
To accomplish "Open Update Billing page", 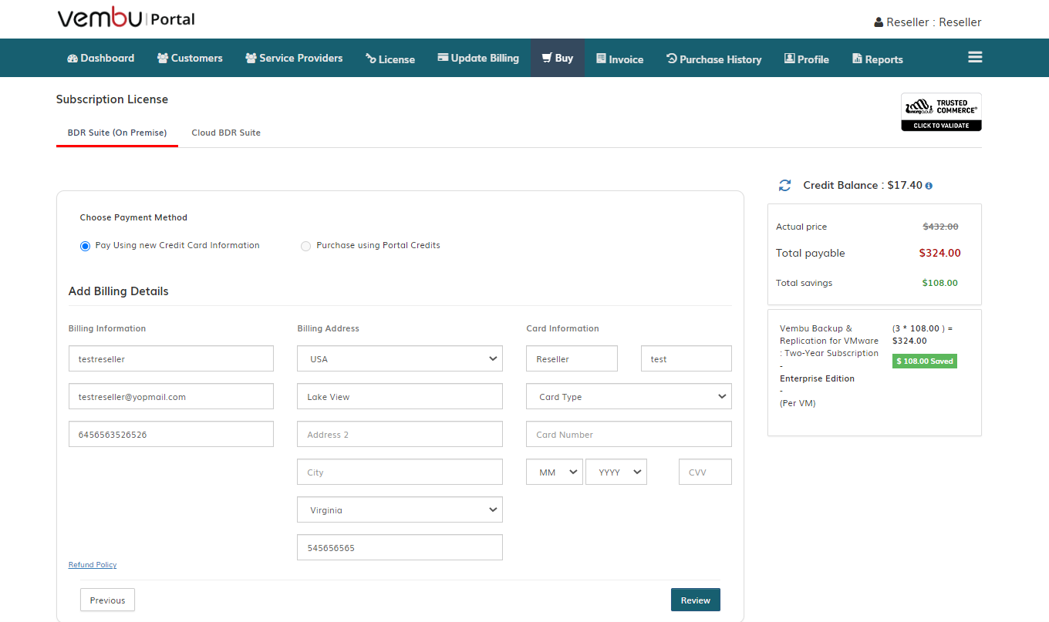I will [478, 58].
